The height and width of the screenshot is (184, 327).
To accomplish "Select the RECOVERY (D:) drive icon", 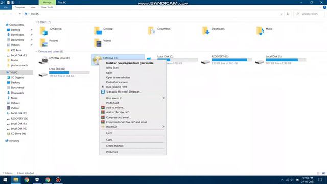I will (x=205, y=62).
